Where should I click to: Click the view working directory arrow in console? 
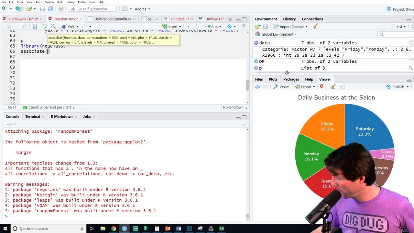point(14,124)
